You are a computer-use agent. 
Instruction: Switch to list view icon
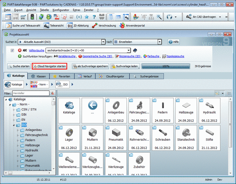pos(229,94)
